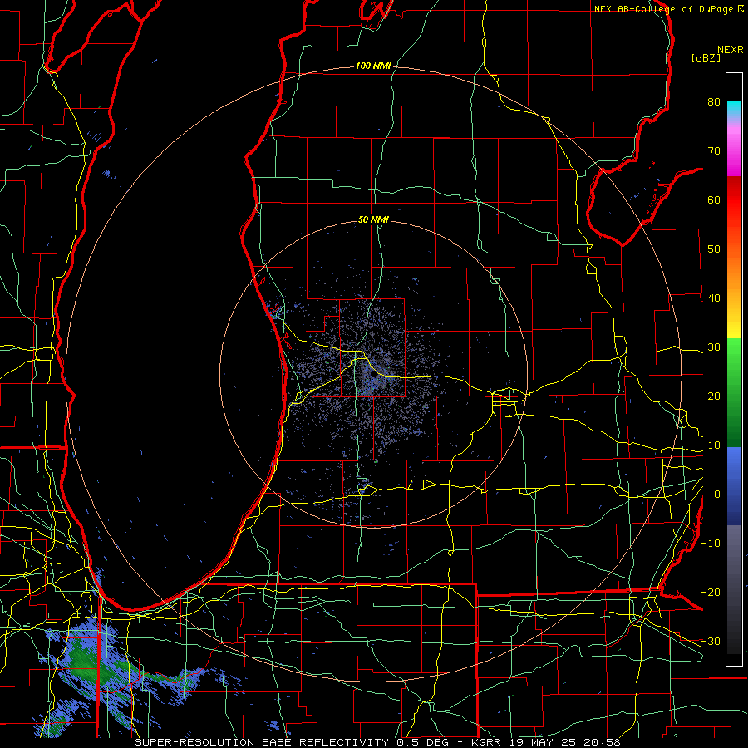Screen dimensions: 748x748
Task: Click the 50 value on the dBZ scale
Action: tap(714, 249)
